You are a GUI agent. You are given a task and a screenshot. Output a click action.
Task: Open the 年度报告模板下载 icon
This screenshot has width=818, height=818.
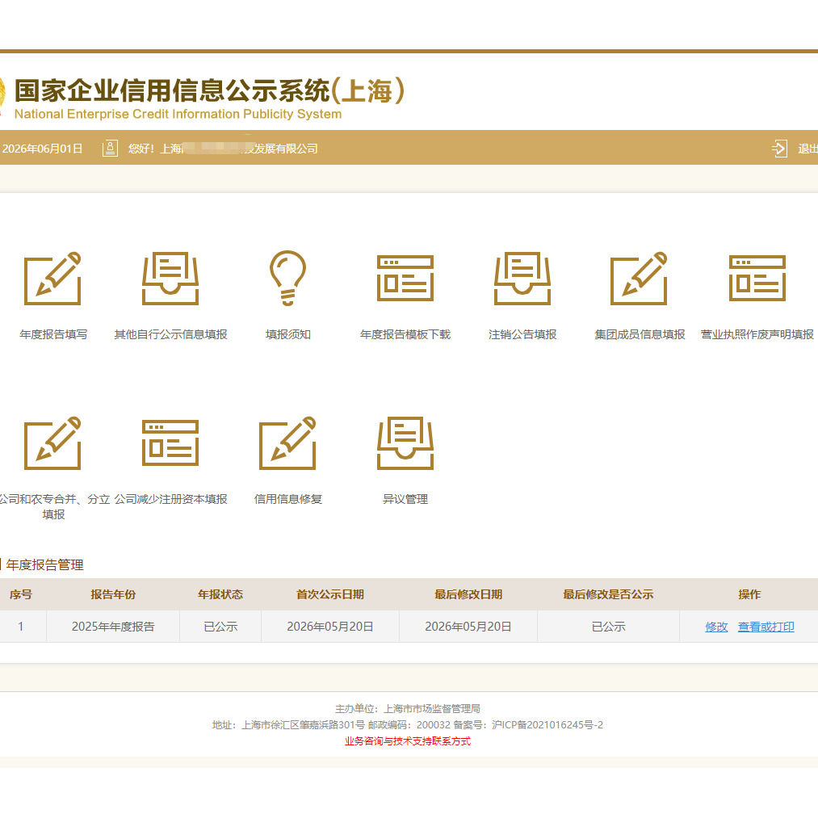405,278
